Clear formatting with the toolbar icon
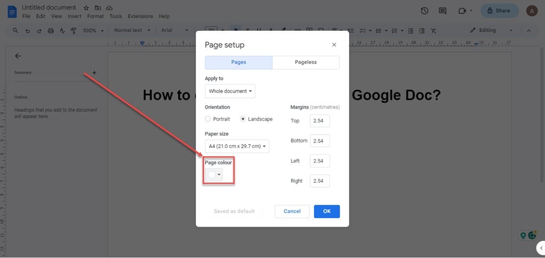The height and width of the screenshot is (258, 545). pyautogui.click(x=433, y=30)
